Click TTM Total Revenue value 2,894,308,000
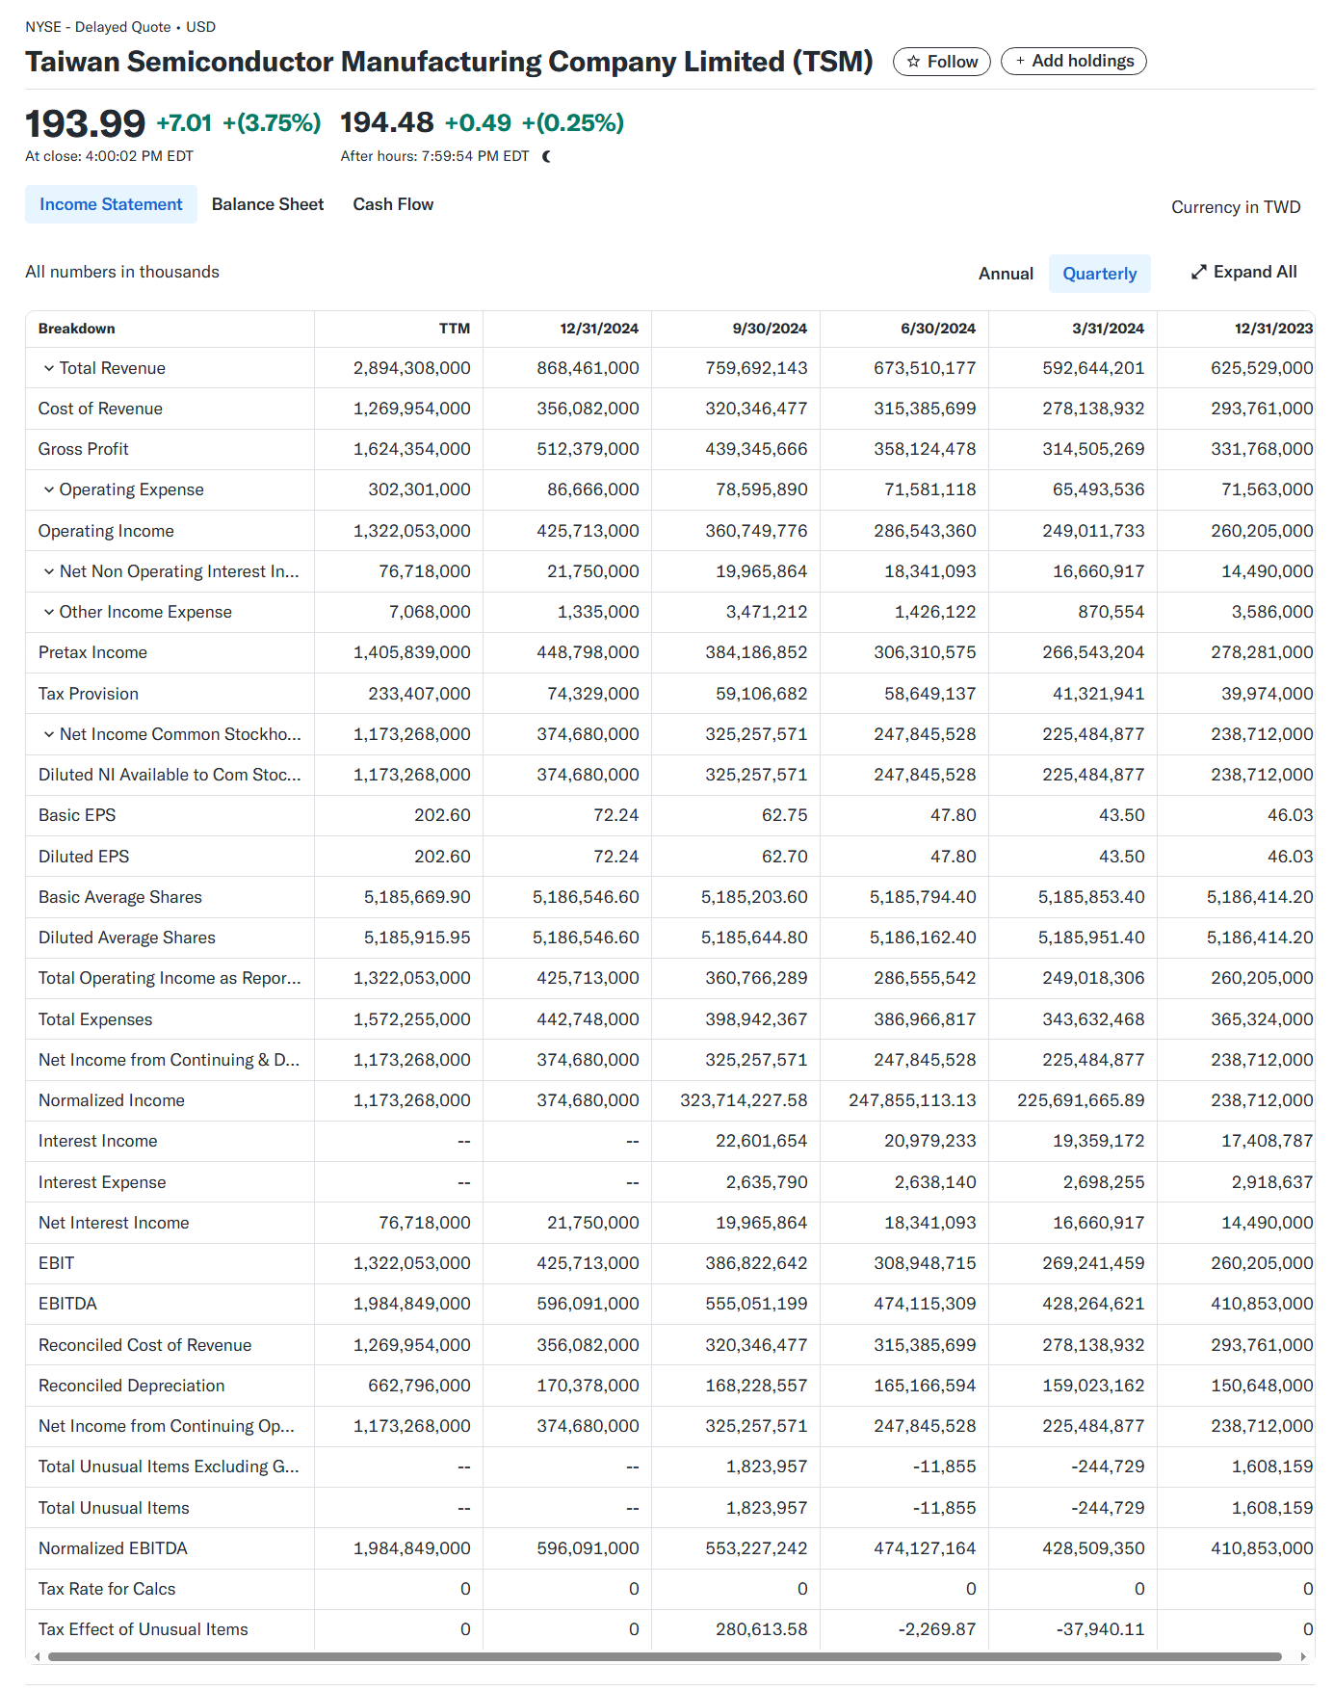 tap(412, 368)
